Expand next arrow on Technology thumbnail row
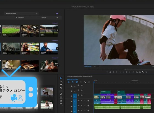Viewport: 154px width, 113px height. click(x=58, y=49)
